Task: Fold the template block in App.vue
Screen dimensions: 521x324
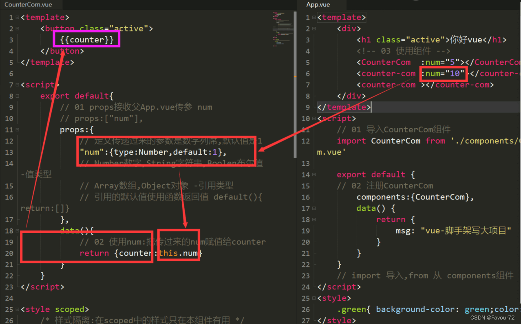Action: tap(313, 18)
